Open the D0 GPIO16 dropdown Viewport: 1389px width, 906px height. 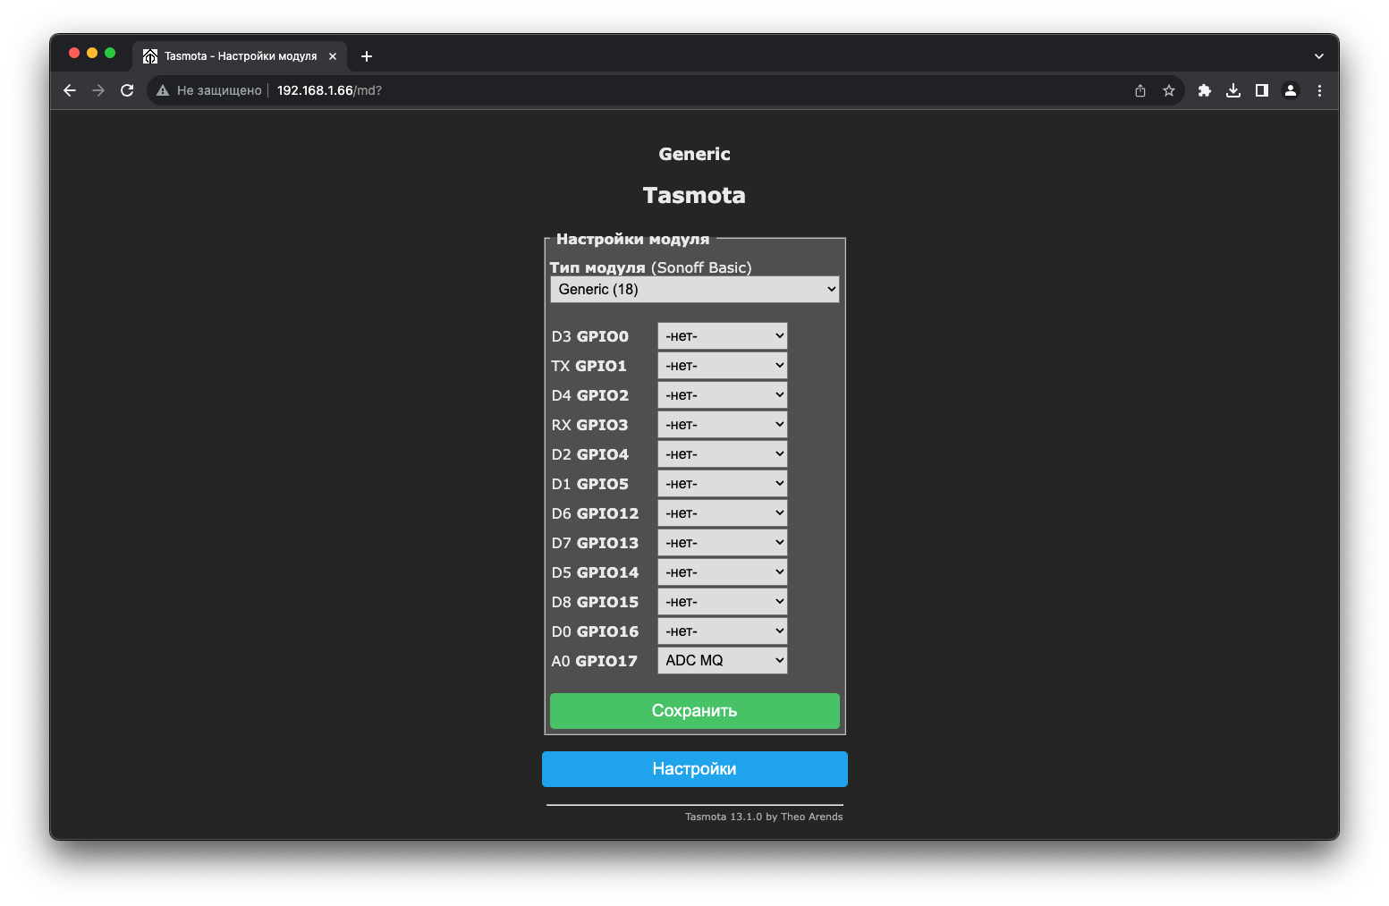coord(723,631)
